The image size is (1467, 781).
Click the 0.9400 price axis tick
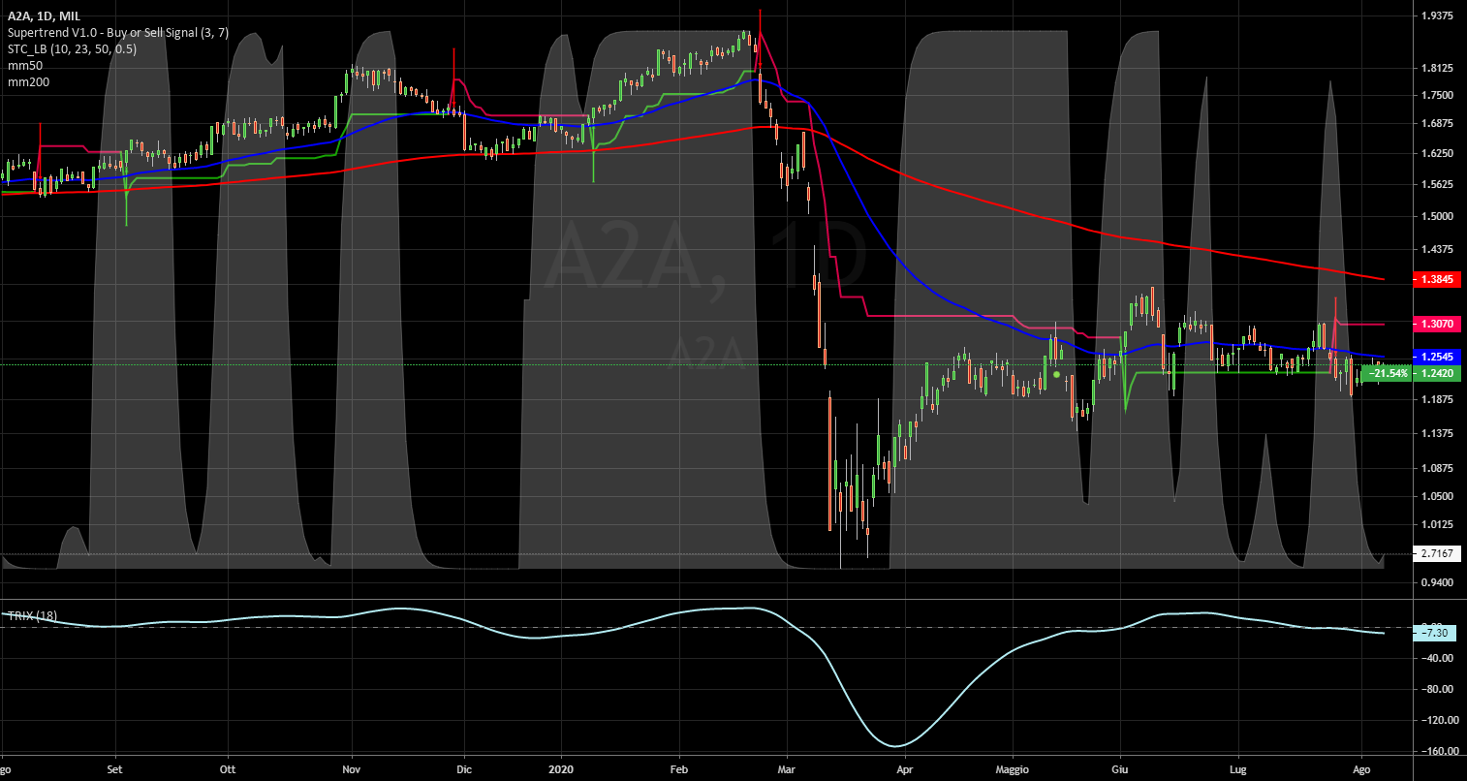click(1435, 582)
